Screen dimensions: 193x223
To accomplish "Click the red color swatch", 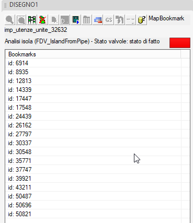I will tap(180, 43).
